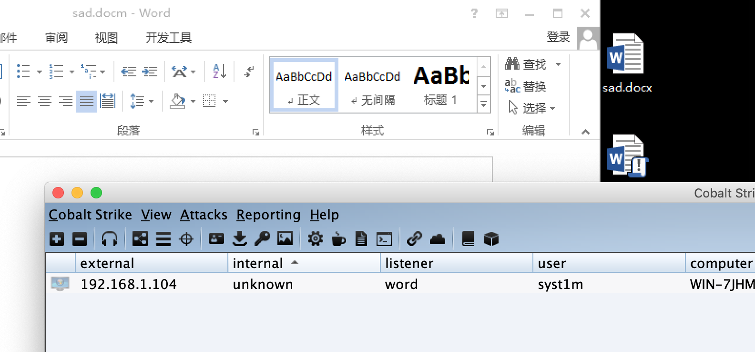
Task: Switch to pivot graph view icon
Action: pos(140,238)
